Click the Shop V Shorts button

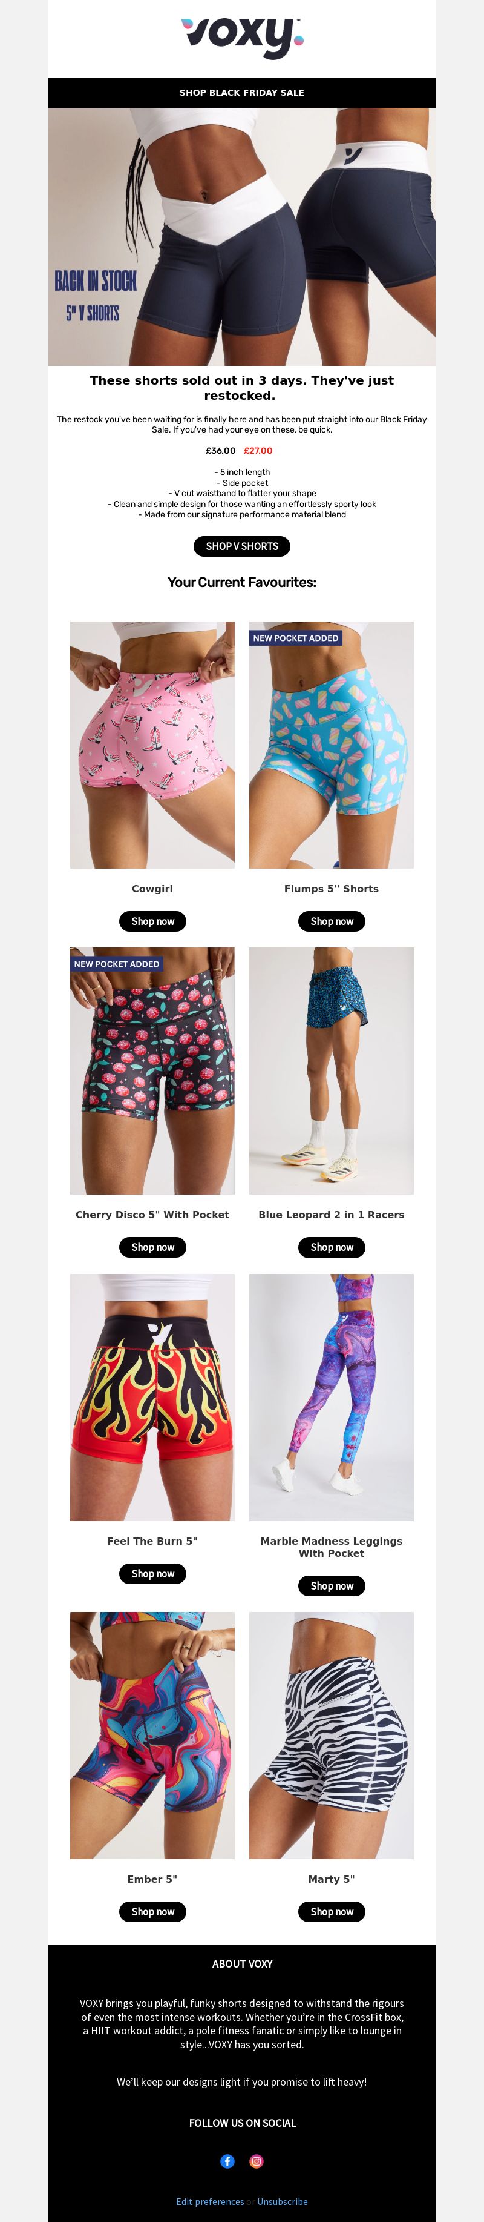pos(242,546)
